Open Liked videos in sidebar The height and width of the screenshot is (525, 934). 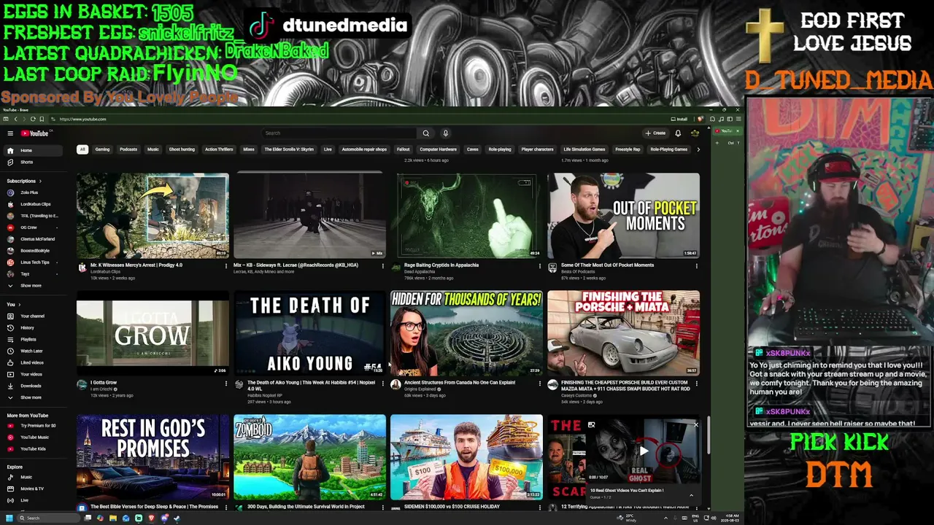pyautogui.click(x=32, y=363)
